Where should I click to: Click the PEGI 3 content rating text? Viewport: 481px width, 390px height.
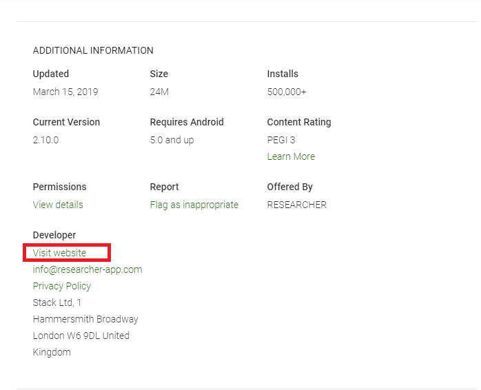point(281,140)
